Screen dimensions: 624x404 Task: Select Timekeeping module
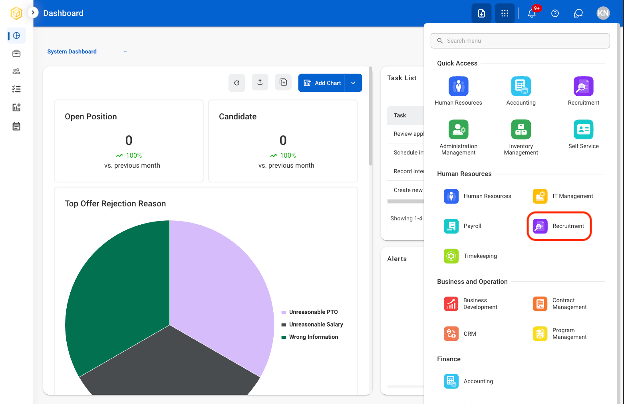click(x=471, y=256)
